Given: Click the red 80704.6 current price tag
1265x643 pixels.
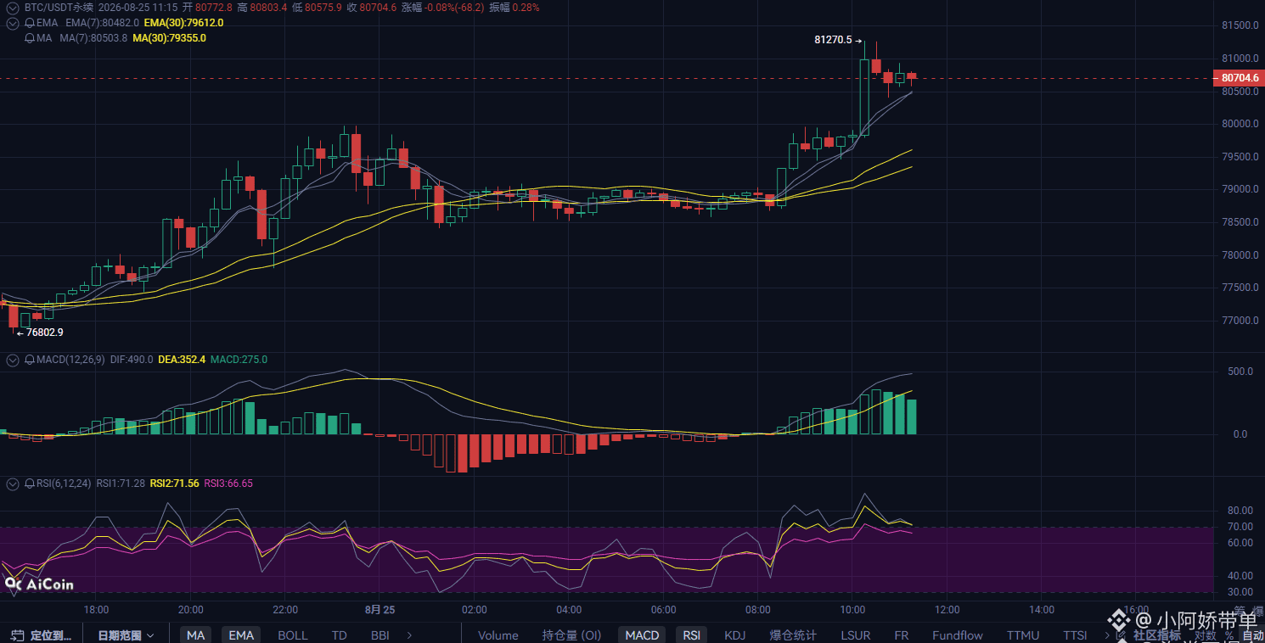Looking at the screenshot, I should coord(1240,78).
